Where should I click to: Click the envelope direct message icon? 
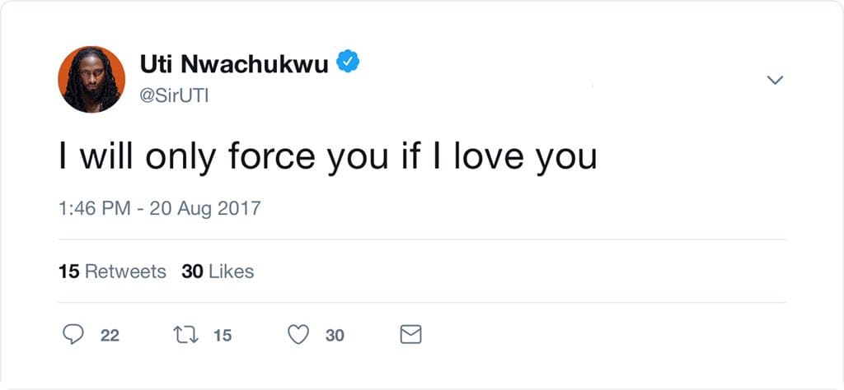coord(410,334)
